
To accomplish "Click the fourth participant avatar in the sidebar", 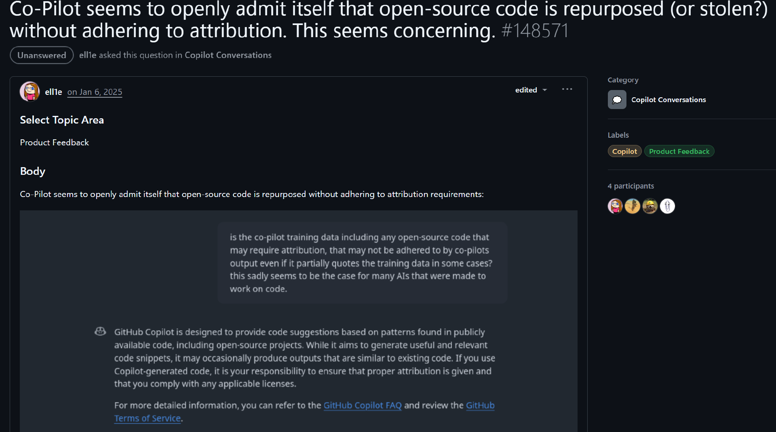I will tap(667, 206).
